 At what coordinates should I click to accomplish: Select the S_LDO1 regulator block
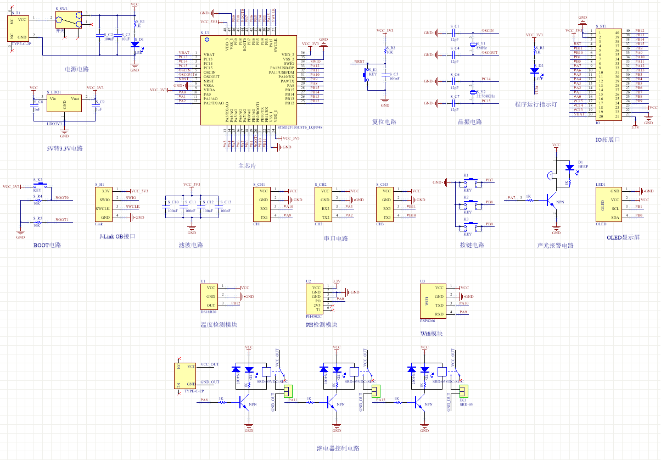(64, 104)
